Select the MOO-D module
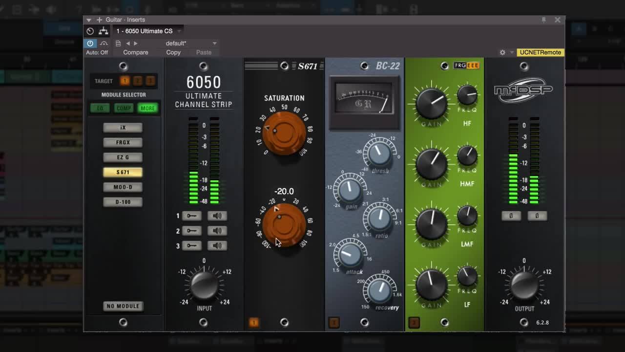 tap(123, 187)
